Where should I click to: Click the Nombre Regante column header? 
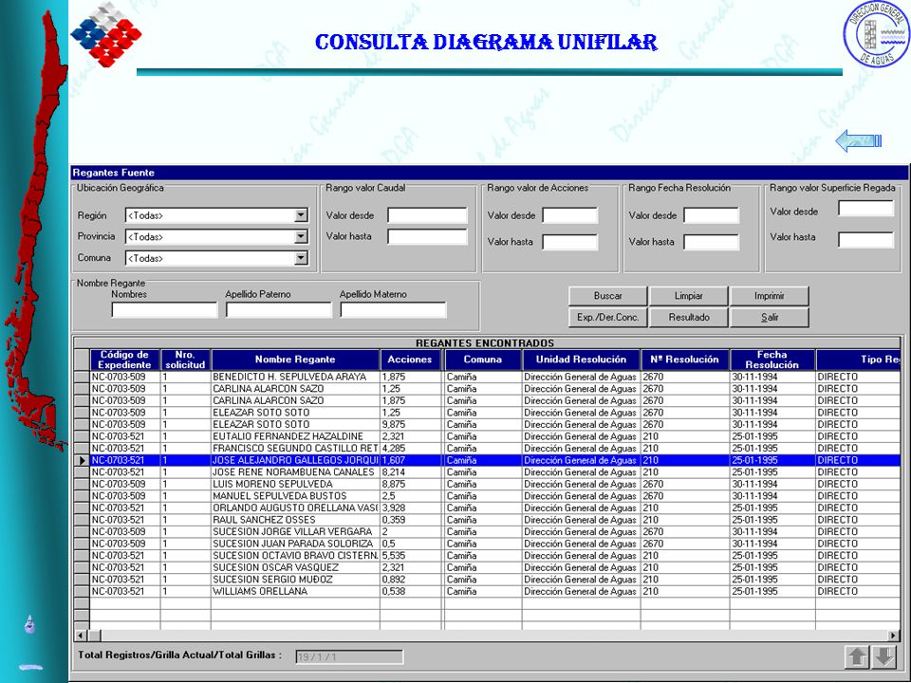point(295,360)
